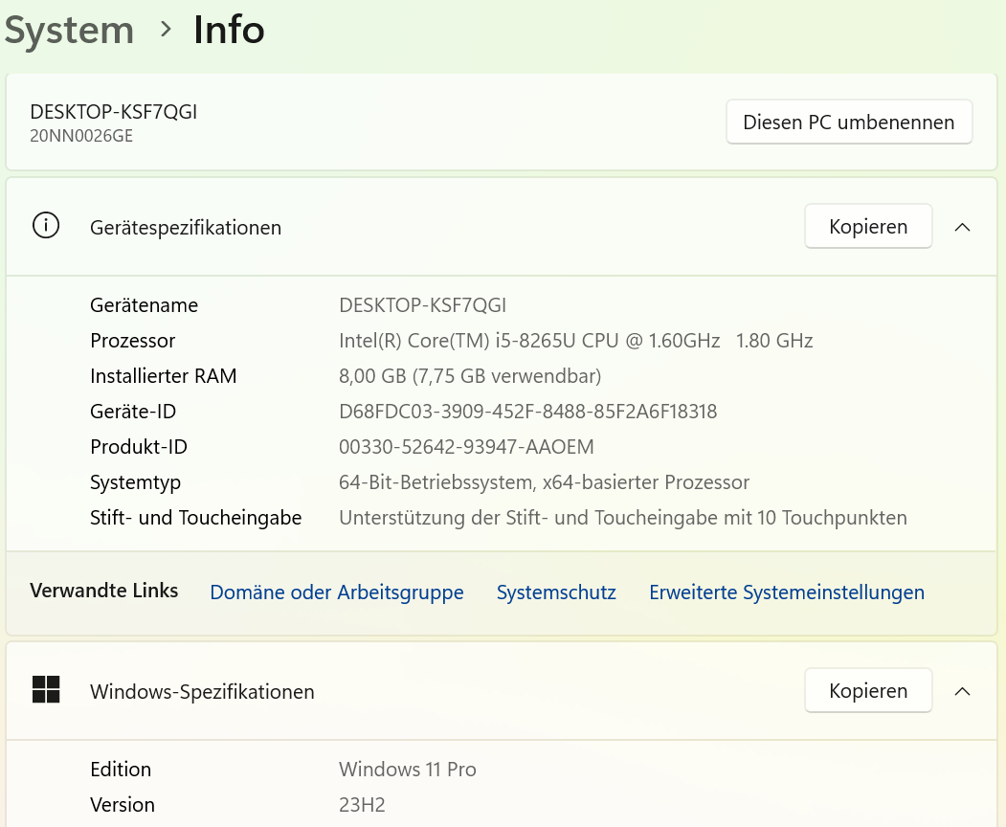Screen dimensions: 1006x827
Task: Click the Info page heading
Action: coord(229,31)
